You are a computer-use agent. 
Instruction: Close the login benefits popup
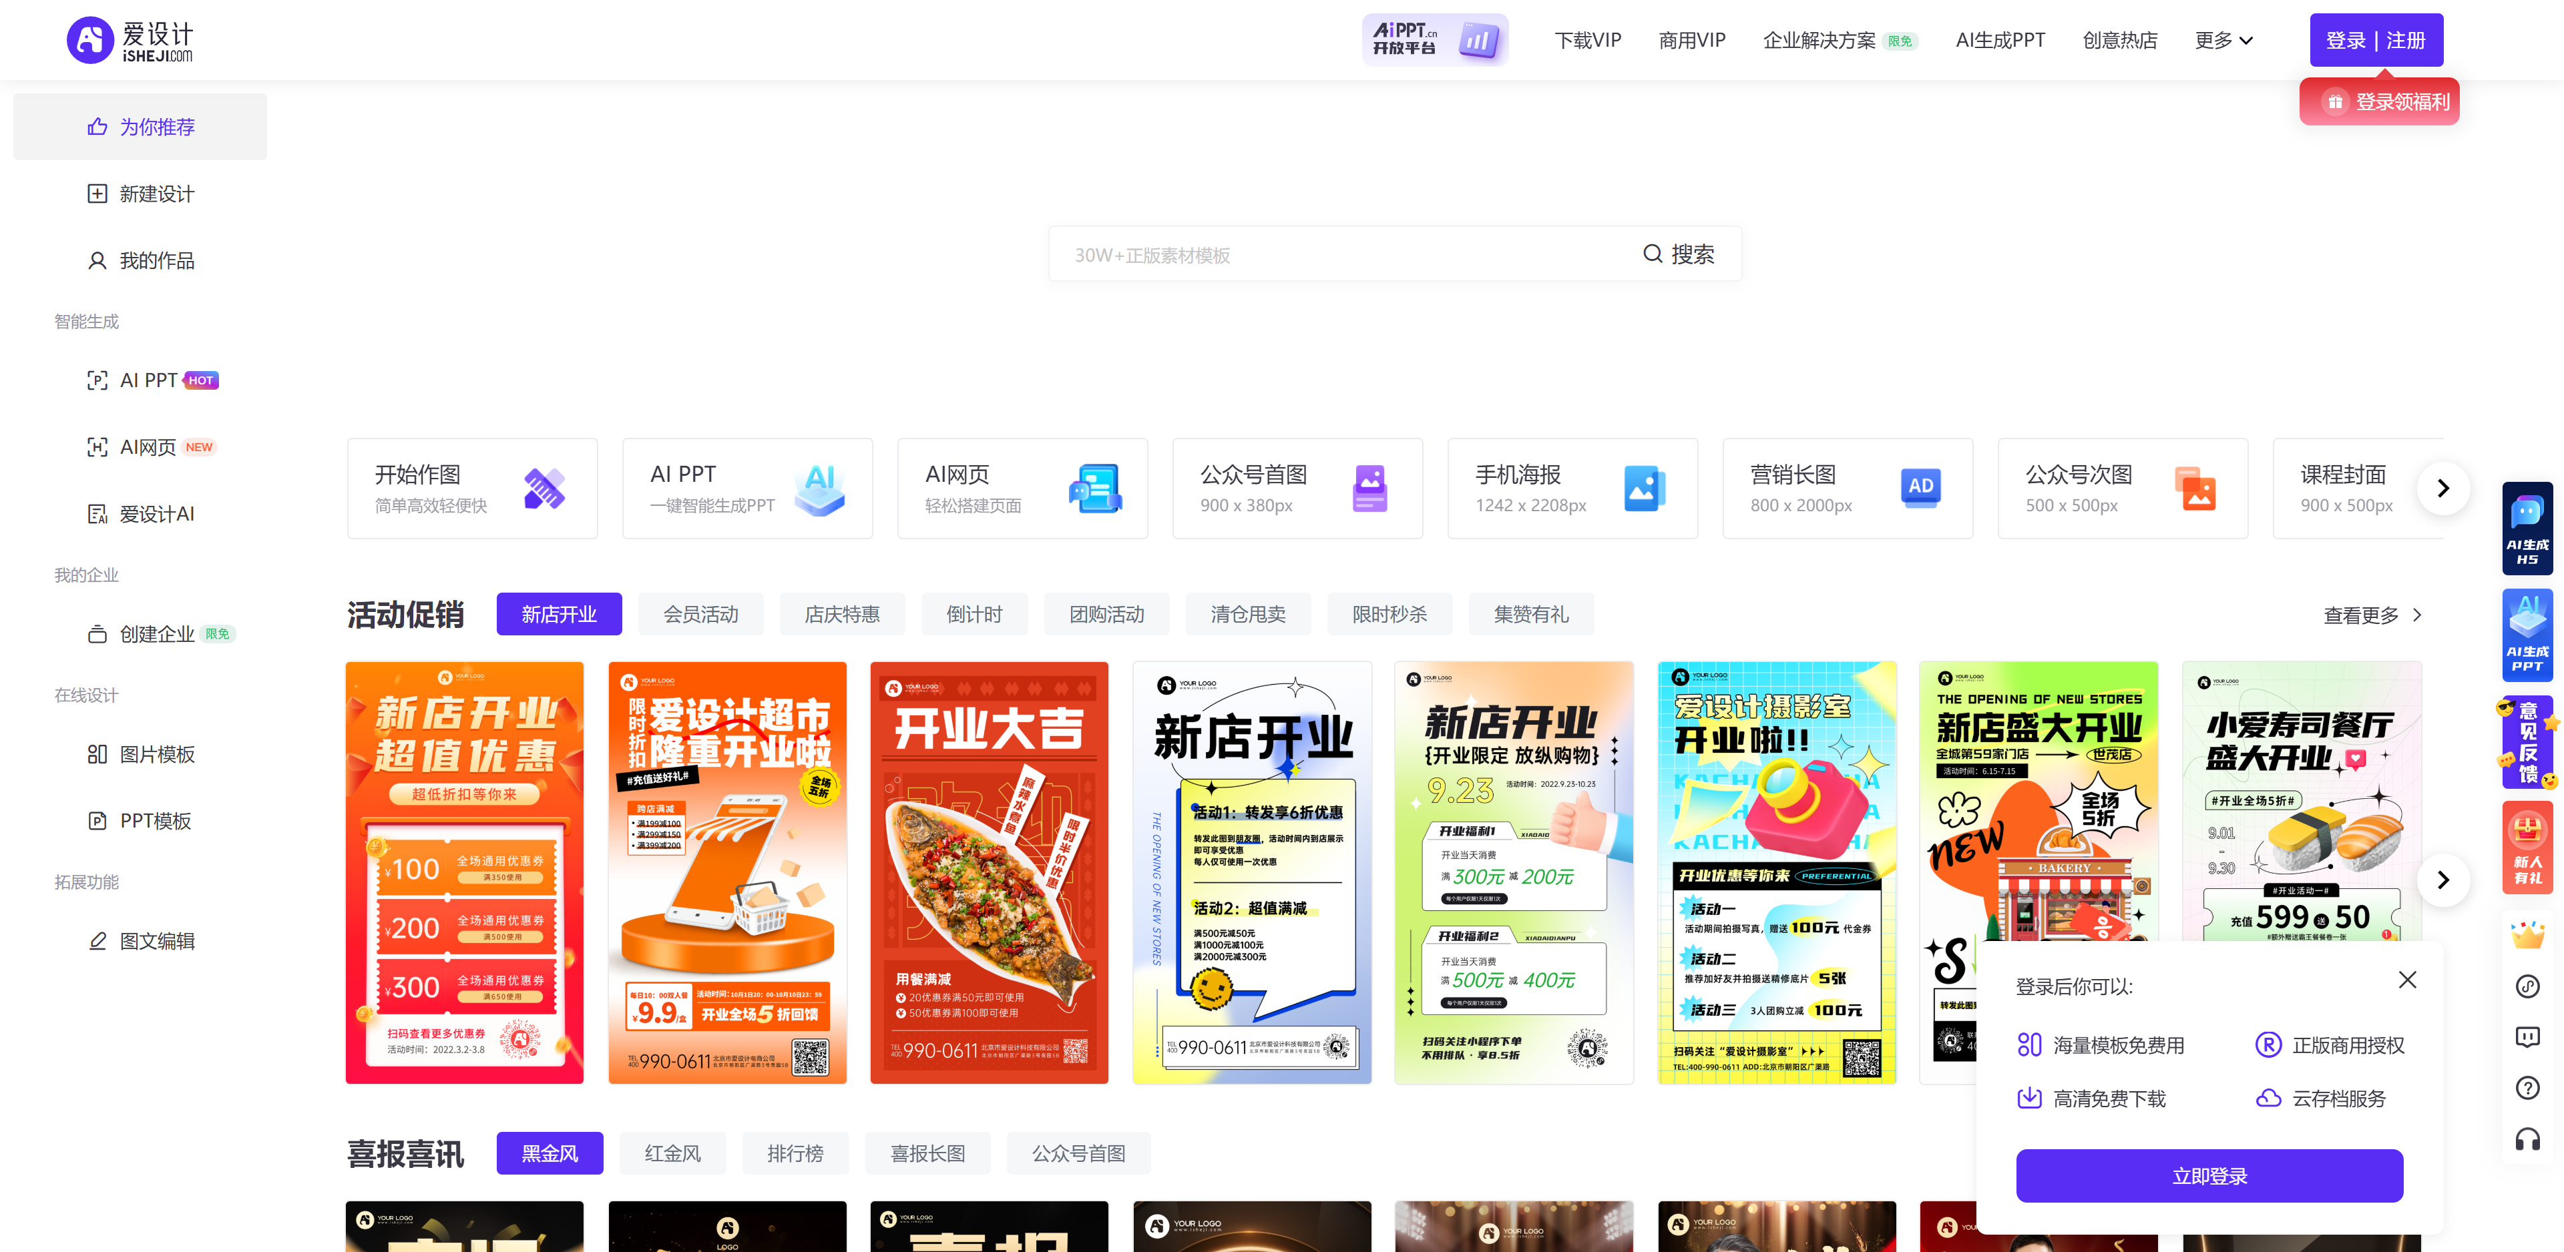2406,979
